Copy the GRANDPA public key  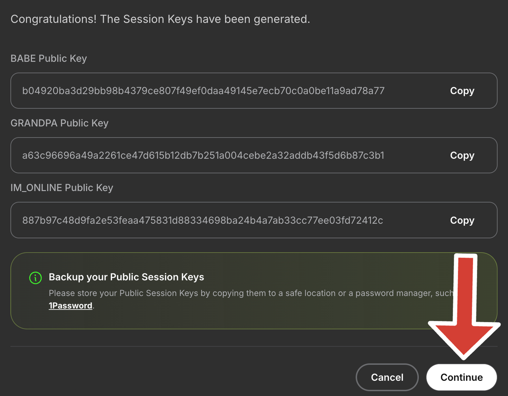[462, 155]
